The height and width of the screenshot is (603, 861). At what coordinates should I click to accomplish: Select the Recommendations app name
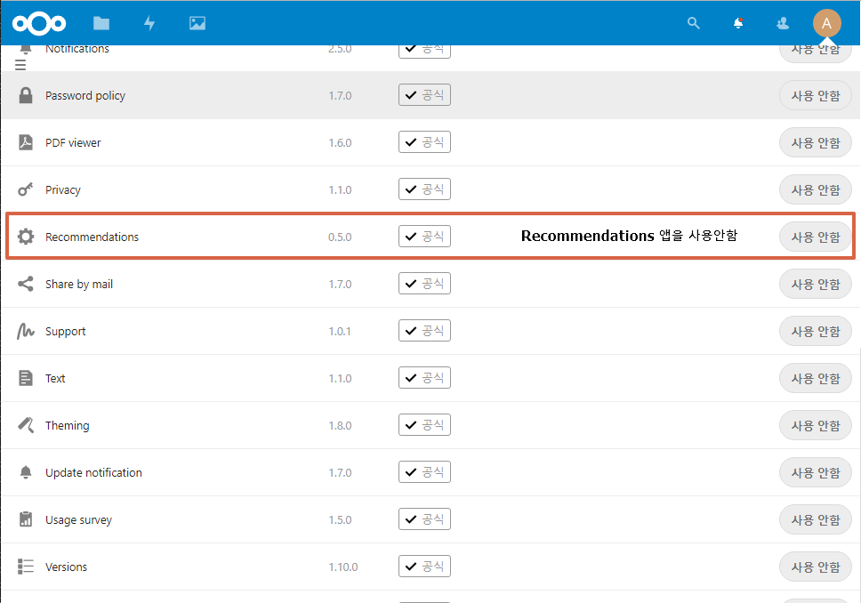coord(92,237)
